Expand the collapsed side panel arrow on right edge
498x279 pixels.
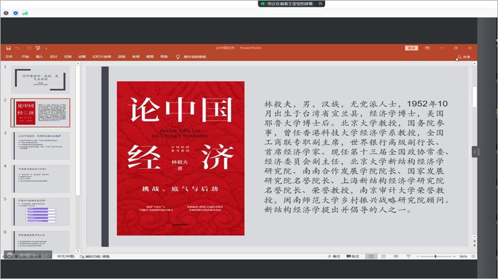coord(474,151)
